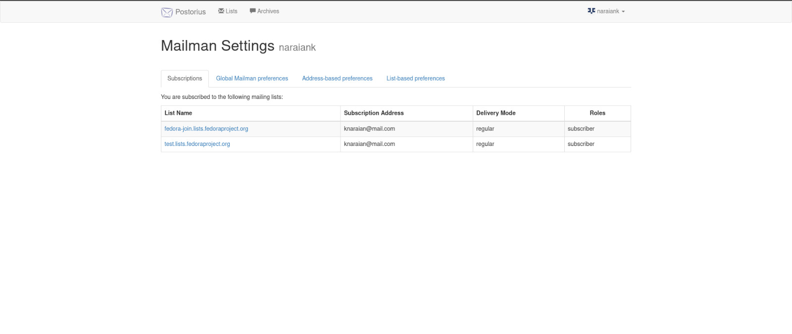This screenshot has height=334, width=792.
Task: Click the naraiank user avatar icon
Action: (591, 11)
